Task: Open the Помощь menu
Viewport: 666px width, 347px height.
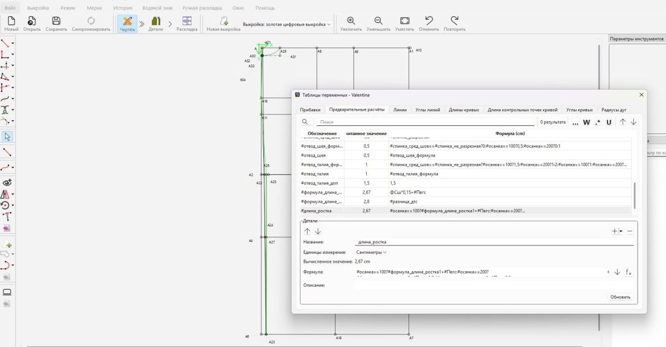Action: [x=265, y=8]
